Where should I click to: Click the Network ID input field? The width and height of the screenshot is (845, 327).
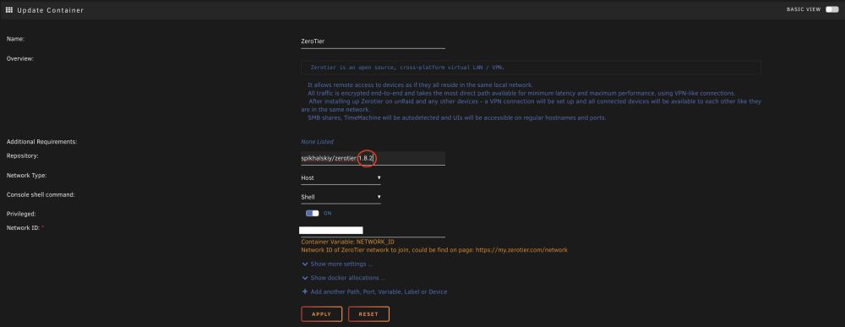pyautogui.click(x=373, y=231)
